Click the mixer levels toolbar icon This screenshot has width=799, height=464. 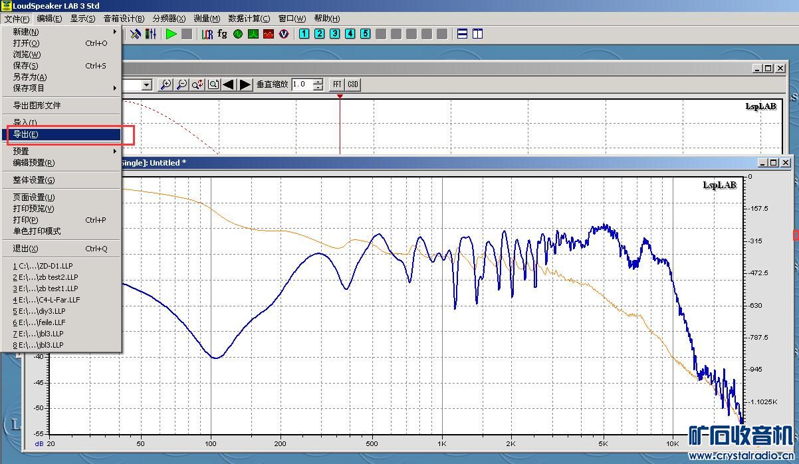152,33
